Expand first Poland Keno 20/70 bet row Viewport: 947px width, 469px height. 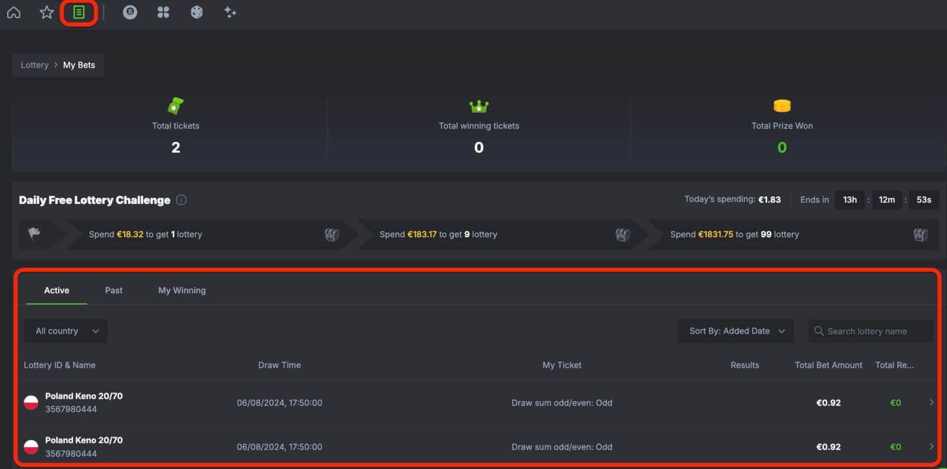pyautogui.click(x=931, y=403)
